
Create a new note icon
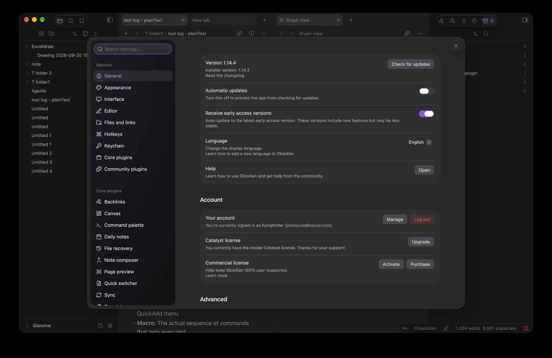coord(41,34)
